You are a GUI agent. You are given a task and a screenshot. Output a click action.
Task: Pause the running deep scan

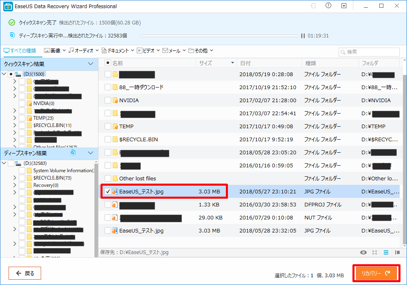(x=303, y=36)
